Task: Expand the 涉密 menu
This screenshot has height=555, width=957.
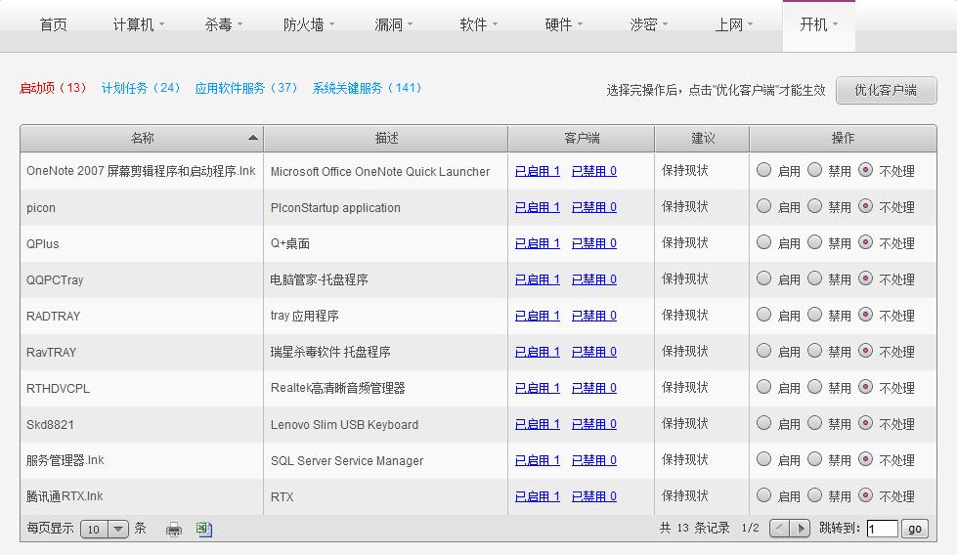Action: coord(648,24)
